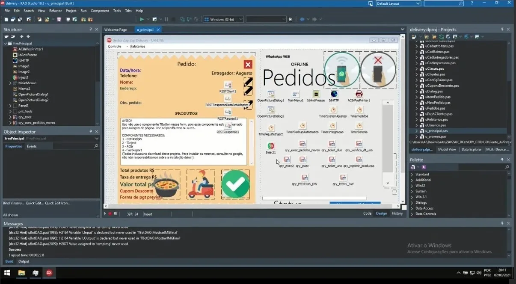Select the TimerSystemAjustes component

[x=332, y=109]
